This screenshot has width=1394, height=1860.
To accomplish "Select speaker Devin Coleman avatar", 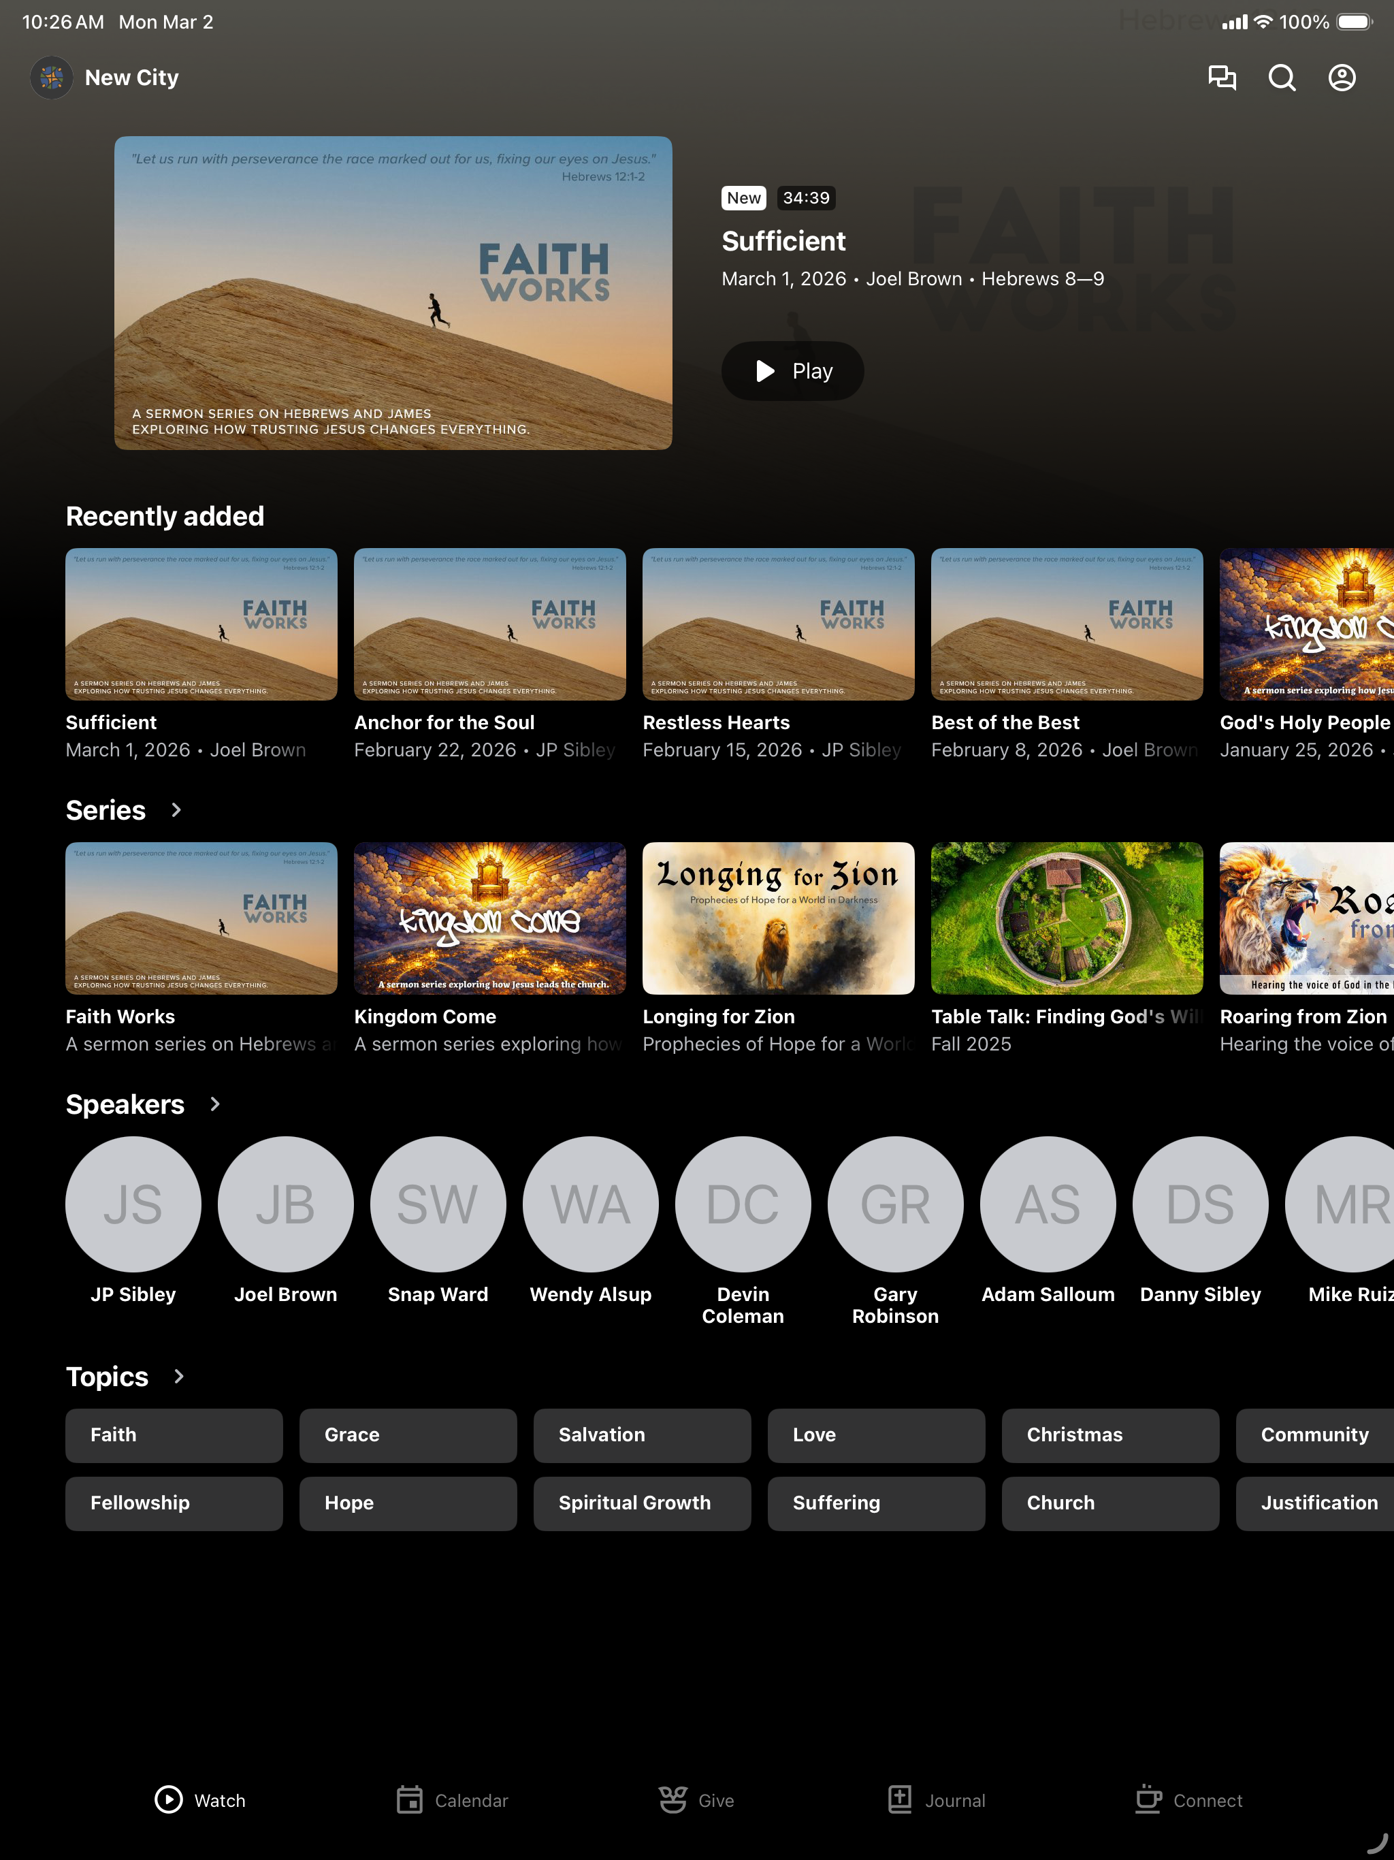I will pyautogui.click(x=743, y=1204).
